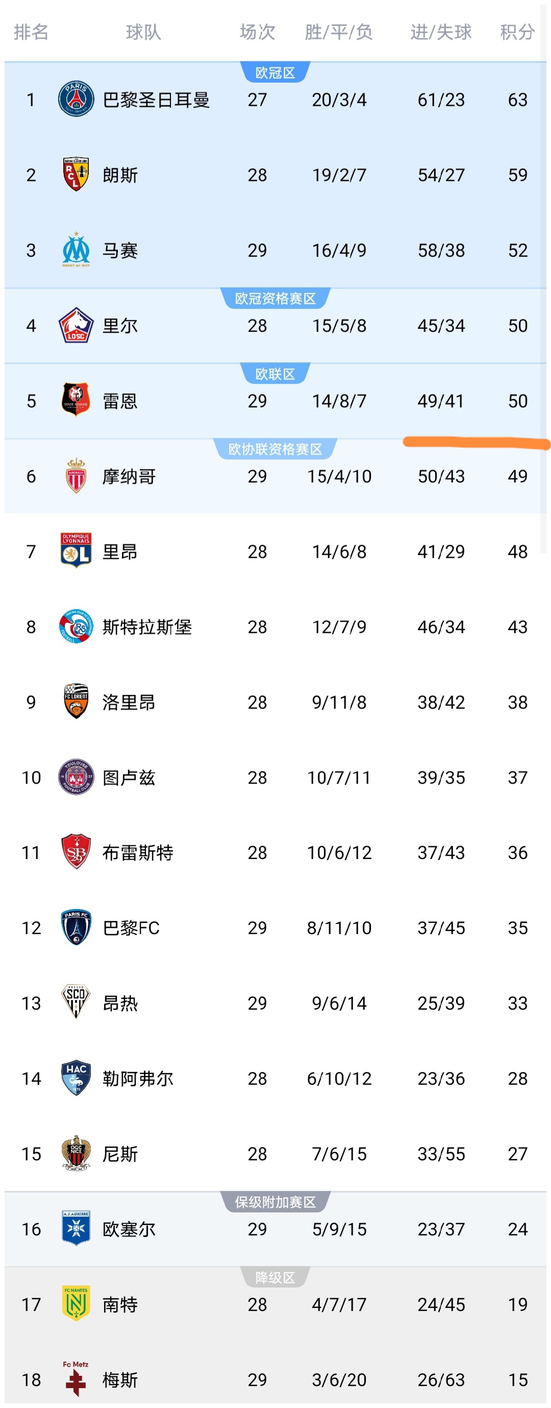Select the Strasbourg club logo

[x=76, y=627]
